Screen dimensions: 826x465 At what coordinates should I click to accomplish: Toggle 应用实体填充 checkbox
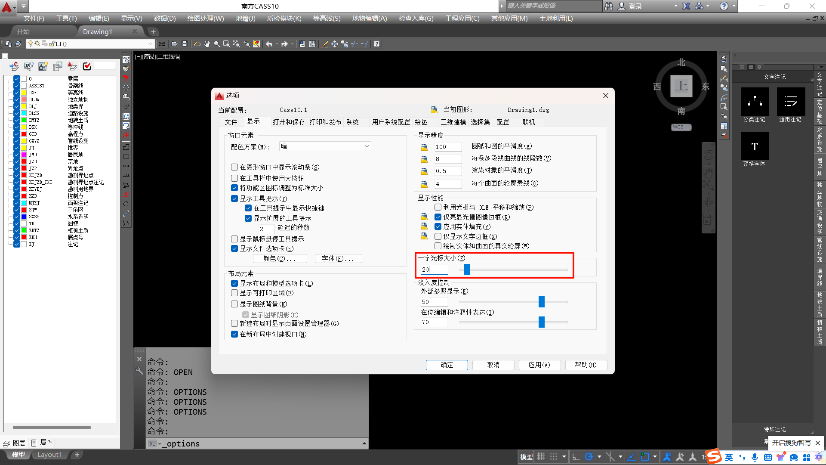(x=438, y=226)
